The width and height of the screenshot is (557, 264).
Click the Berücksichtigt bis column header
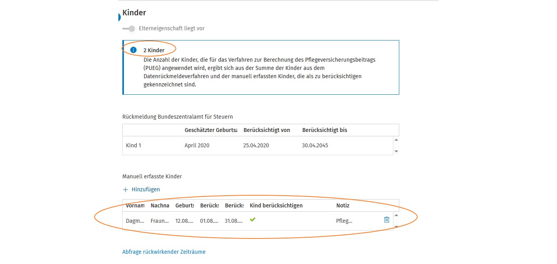tap(325, 130)
